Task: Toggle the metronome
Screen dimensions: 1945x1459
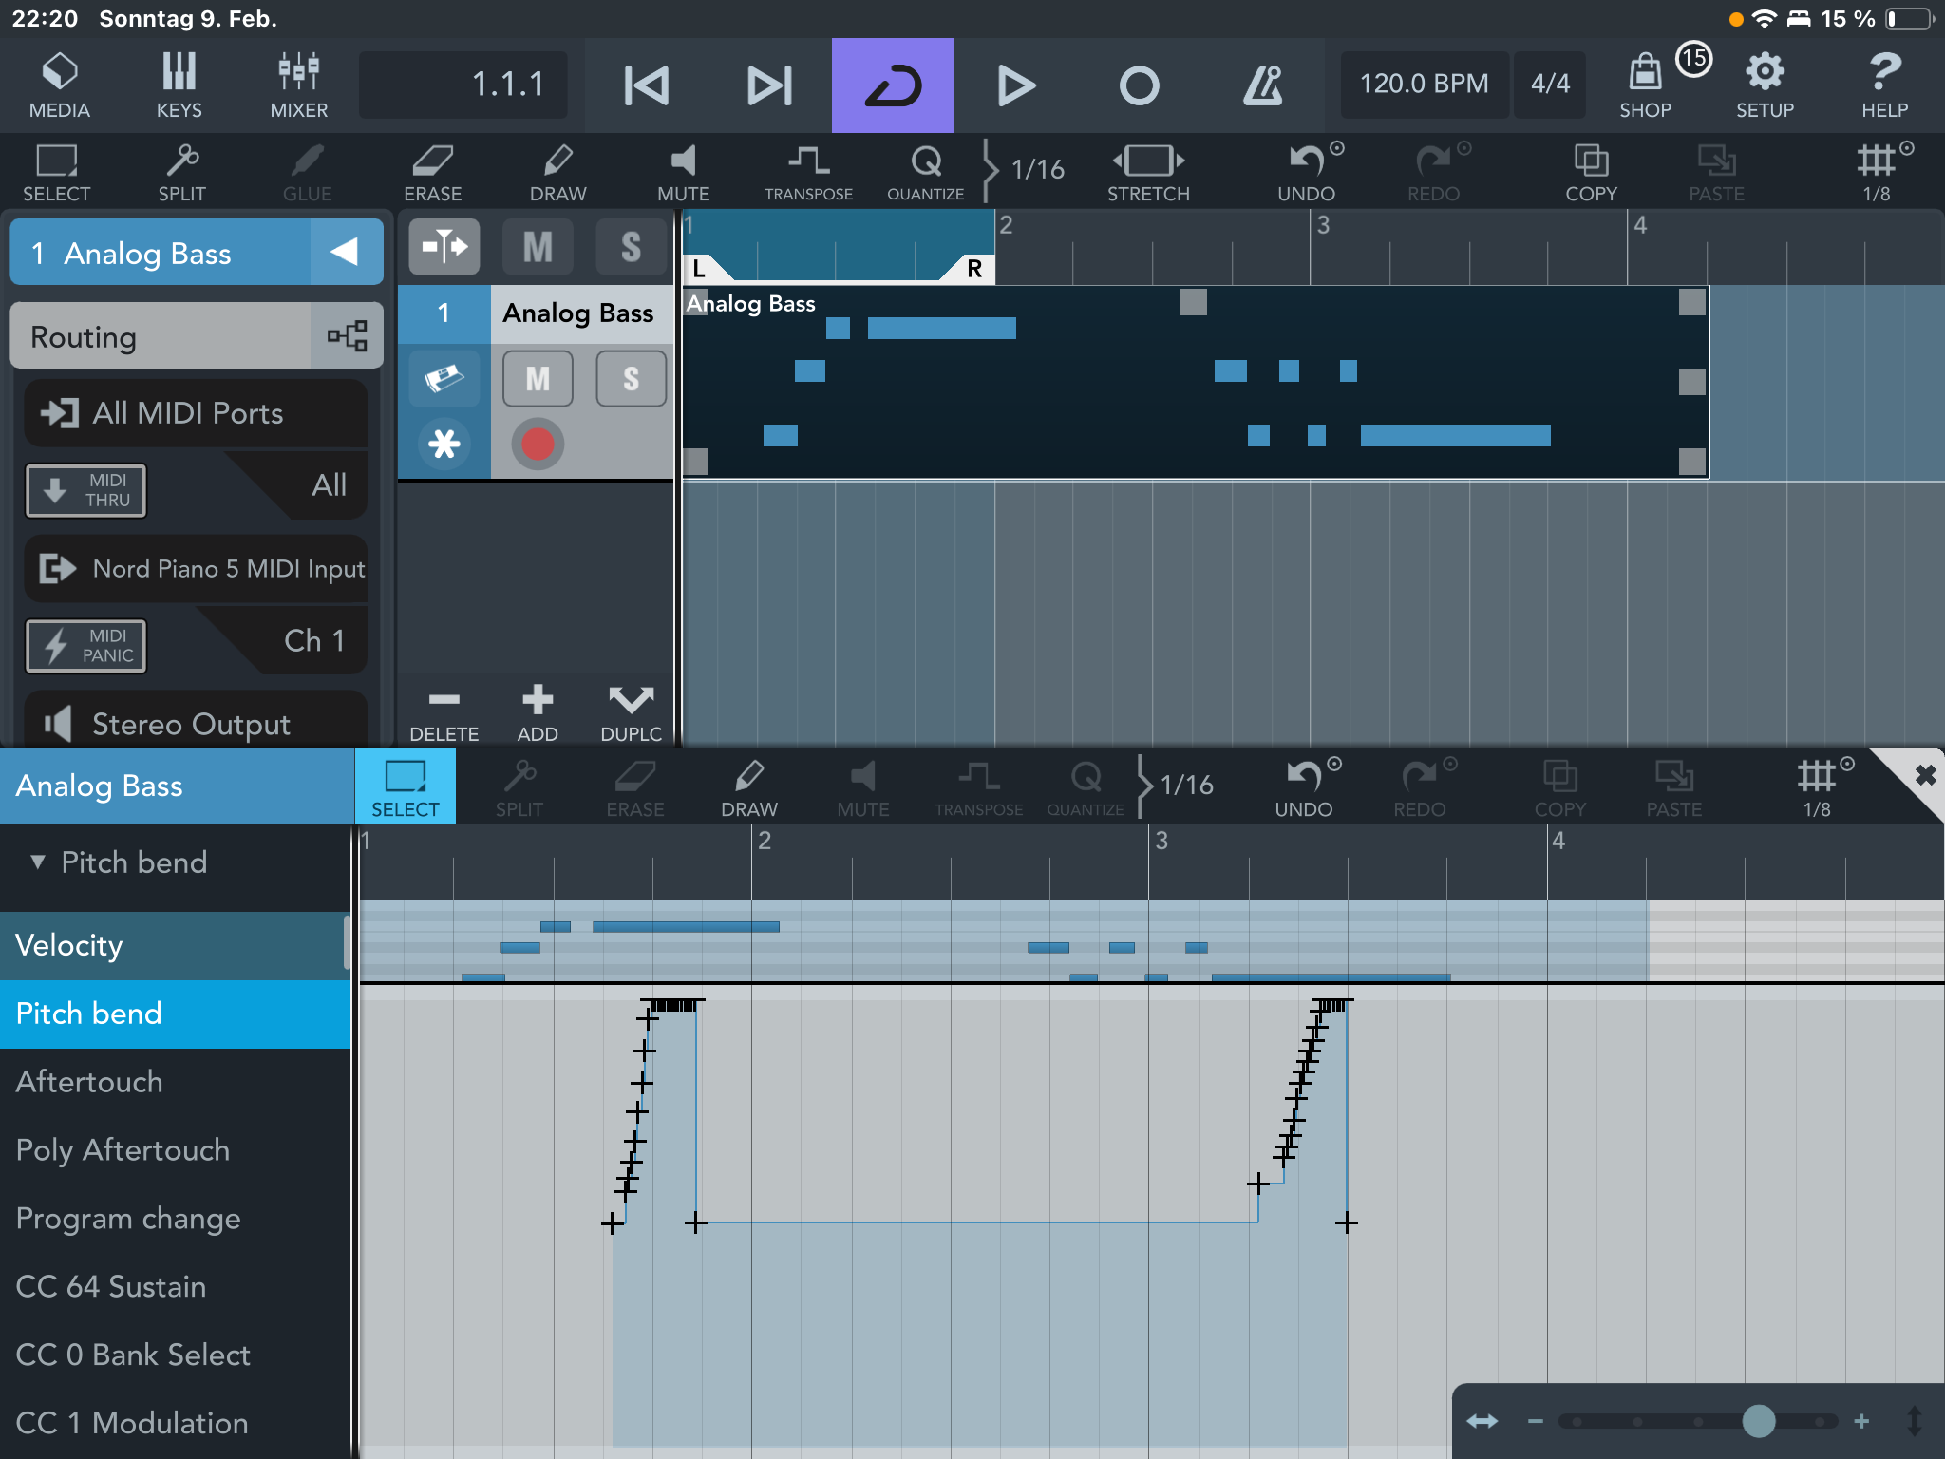Action: 1263,85
